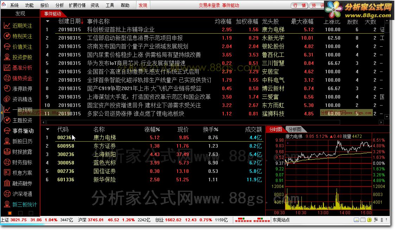The width and height of the screenshot is (395, 230).
Task: Open 融资融券 in the sidebar
Action: tap(18, 184)
